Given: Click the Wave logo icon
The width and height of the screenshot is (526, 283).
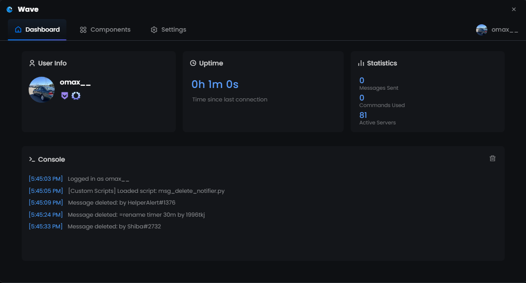Looking at the screenshot, I should coord(9,9).
